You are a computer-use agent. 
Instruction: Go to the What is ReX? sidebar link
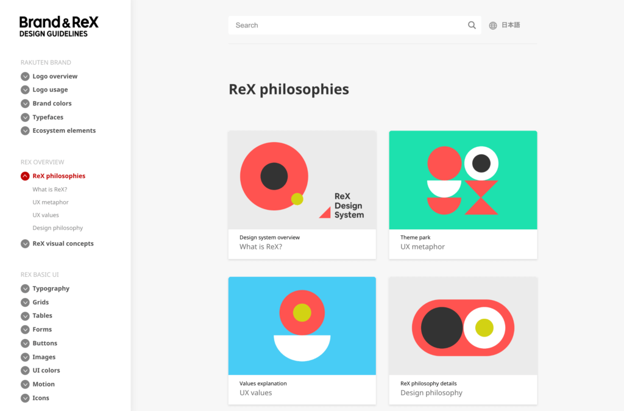[50, 190]
